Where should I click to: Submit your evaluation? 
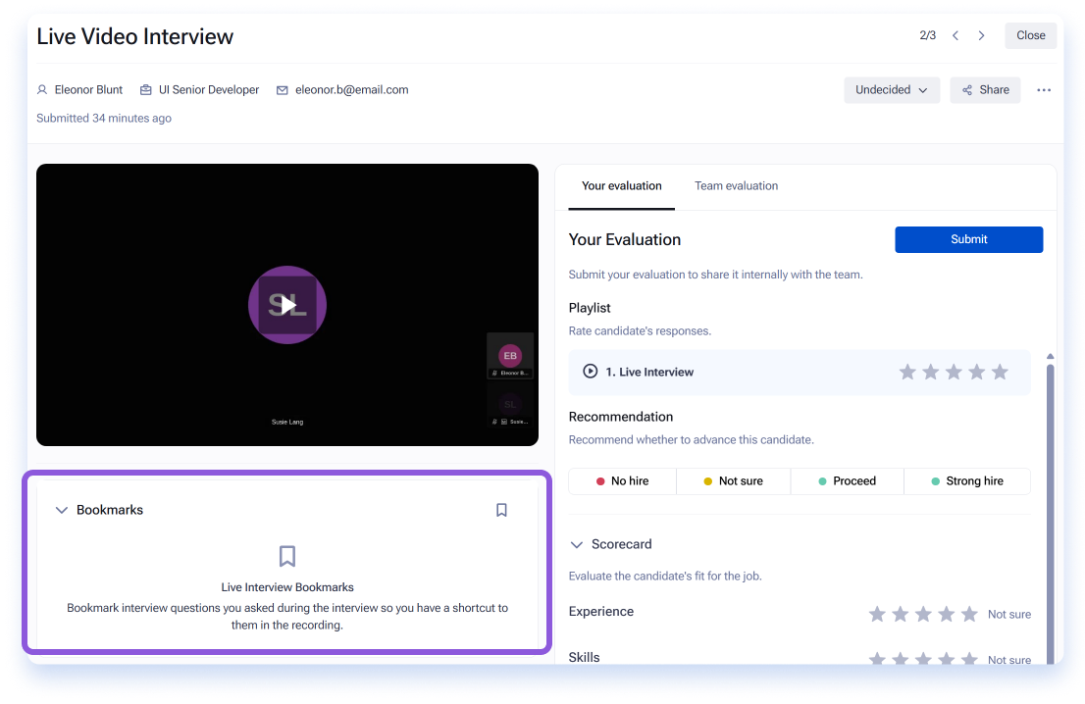(x=969, y=239)
